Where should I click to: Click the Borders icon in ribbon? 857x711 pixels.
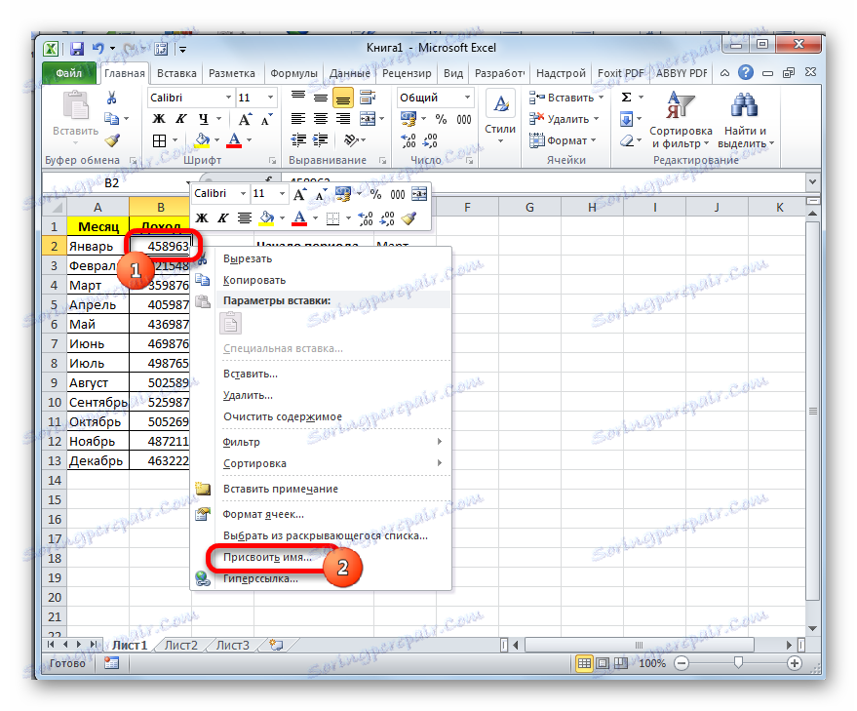pos(159,140)
